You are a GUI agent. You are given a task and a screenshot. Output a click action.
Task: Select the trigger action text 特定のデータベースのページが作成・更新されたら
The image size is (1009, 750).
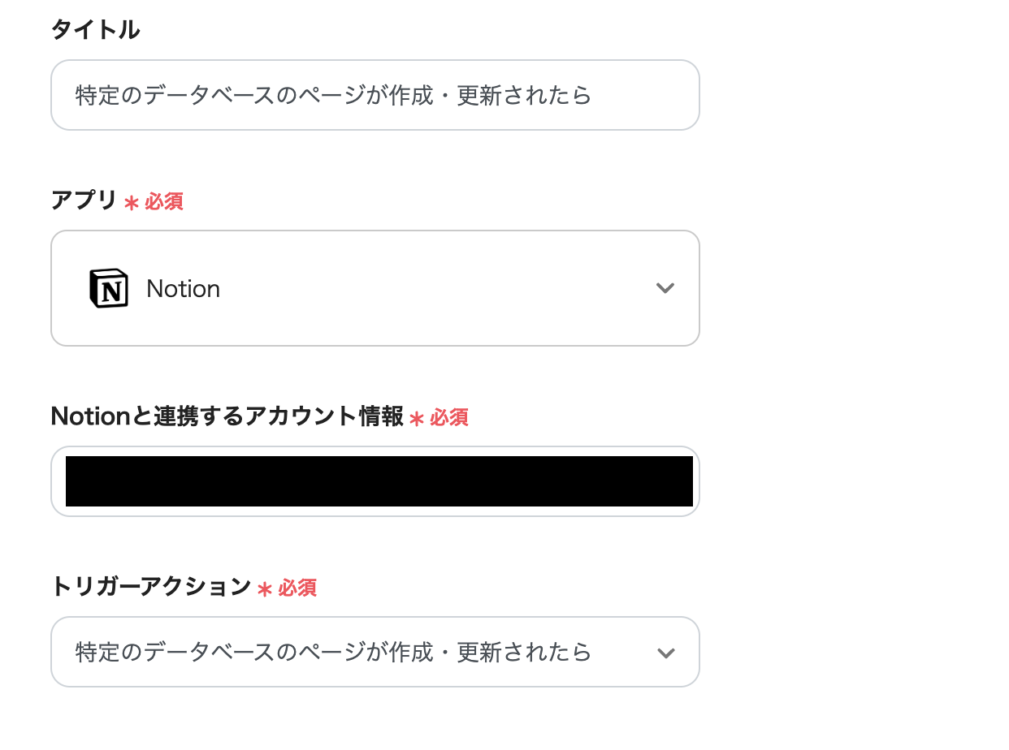(333, 652)
